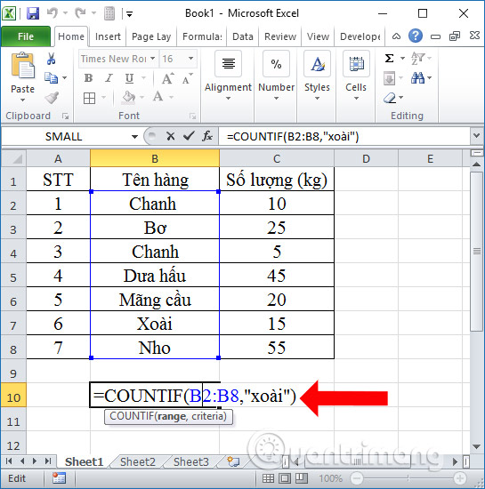This screenshot has width=485, height=489.
Task: Switch to the Insert ribbon tab
Action: coord(108,36)
